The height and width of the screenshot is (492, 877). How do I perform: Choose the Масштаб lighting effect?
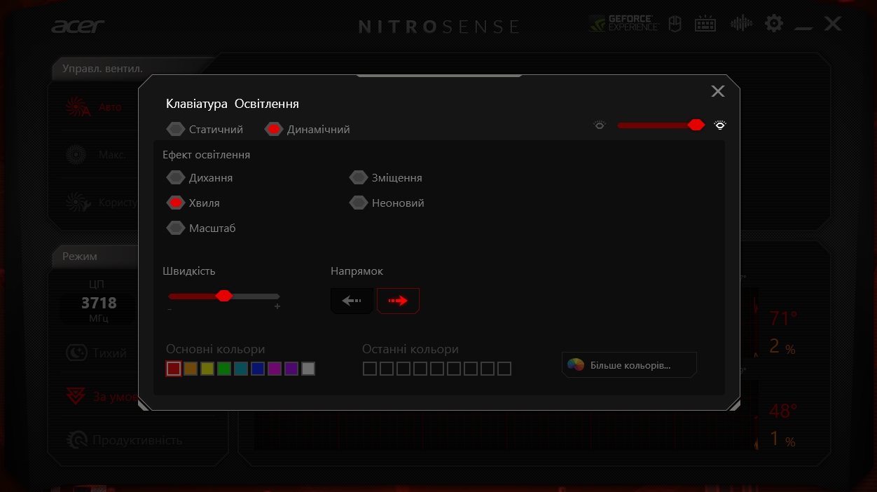click(176, 228)
